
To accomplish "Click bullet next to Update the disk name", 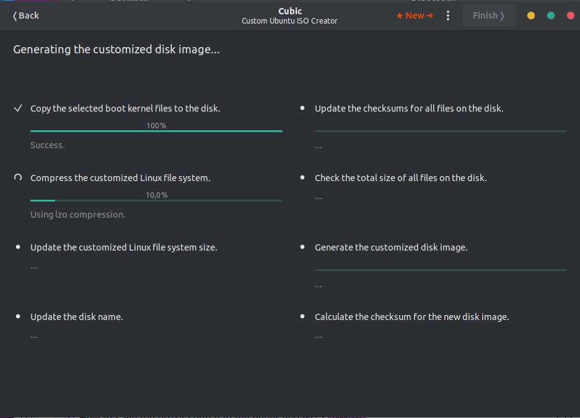I will pyautogui.click(x=18, y=317).
